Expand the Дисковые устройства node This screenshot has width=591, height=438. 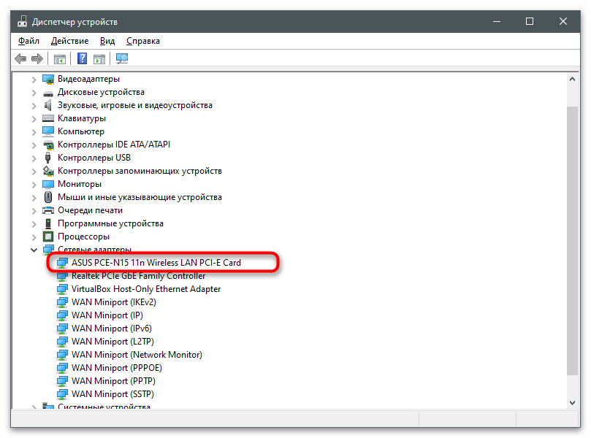pyautogui.click(x=34, y=93)
